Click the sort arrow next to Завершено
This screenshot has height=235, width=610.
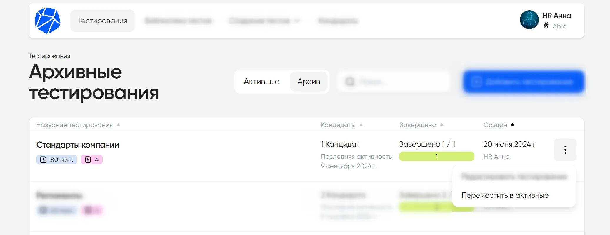pos(441,124)
